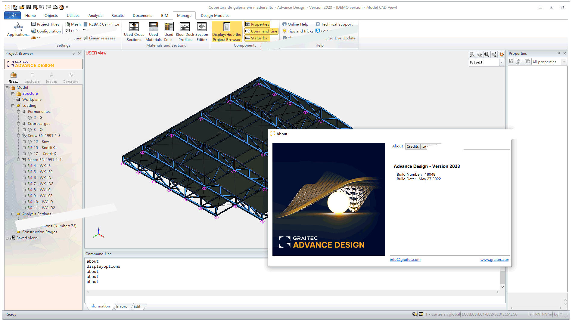Click the Technical Support icon
Viewport: 572px width, 321px height.
pyautogui.click(x=318, y=24)
